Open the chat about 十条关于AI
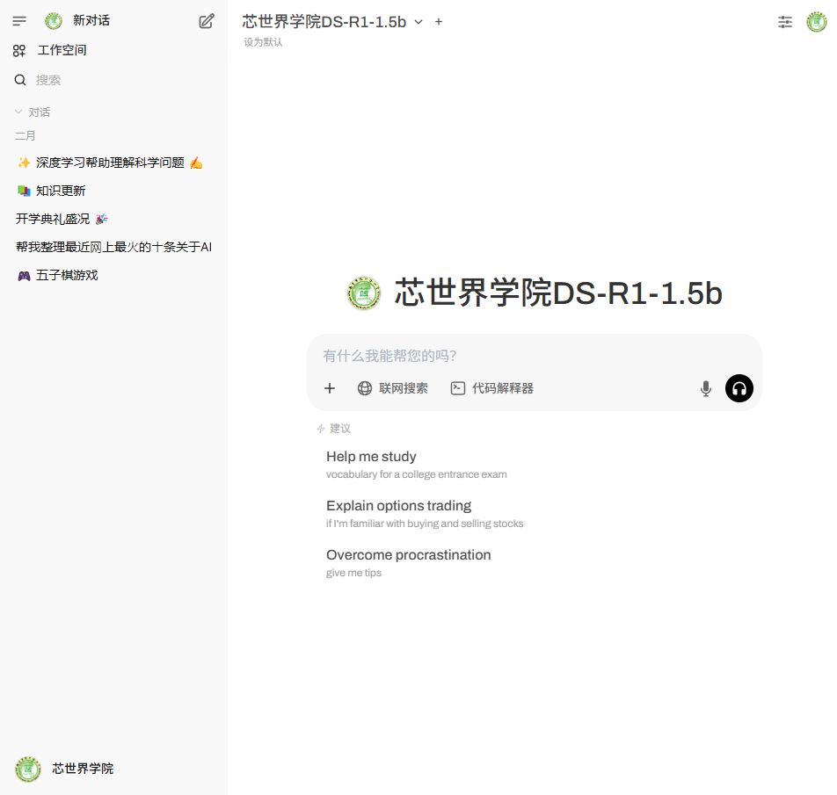The width and height of the screenshot is (837, 795). pos(113,247)
